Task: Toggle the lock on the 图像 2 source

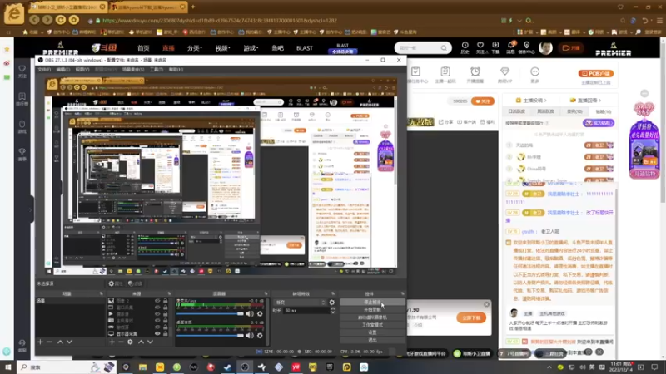Action: [x=165, y=301]
